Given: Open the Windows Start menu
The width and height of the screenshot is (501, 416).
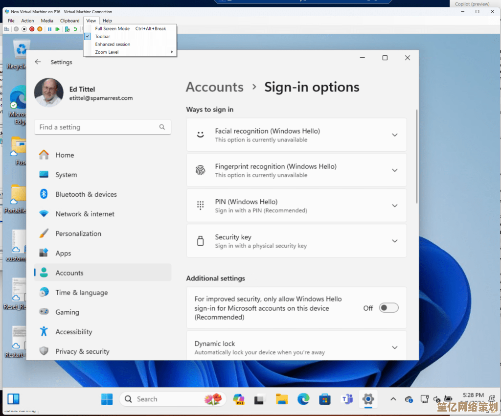Looking at the screenshot, I should [107, 399].
